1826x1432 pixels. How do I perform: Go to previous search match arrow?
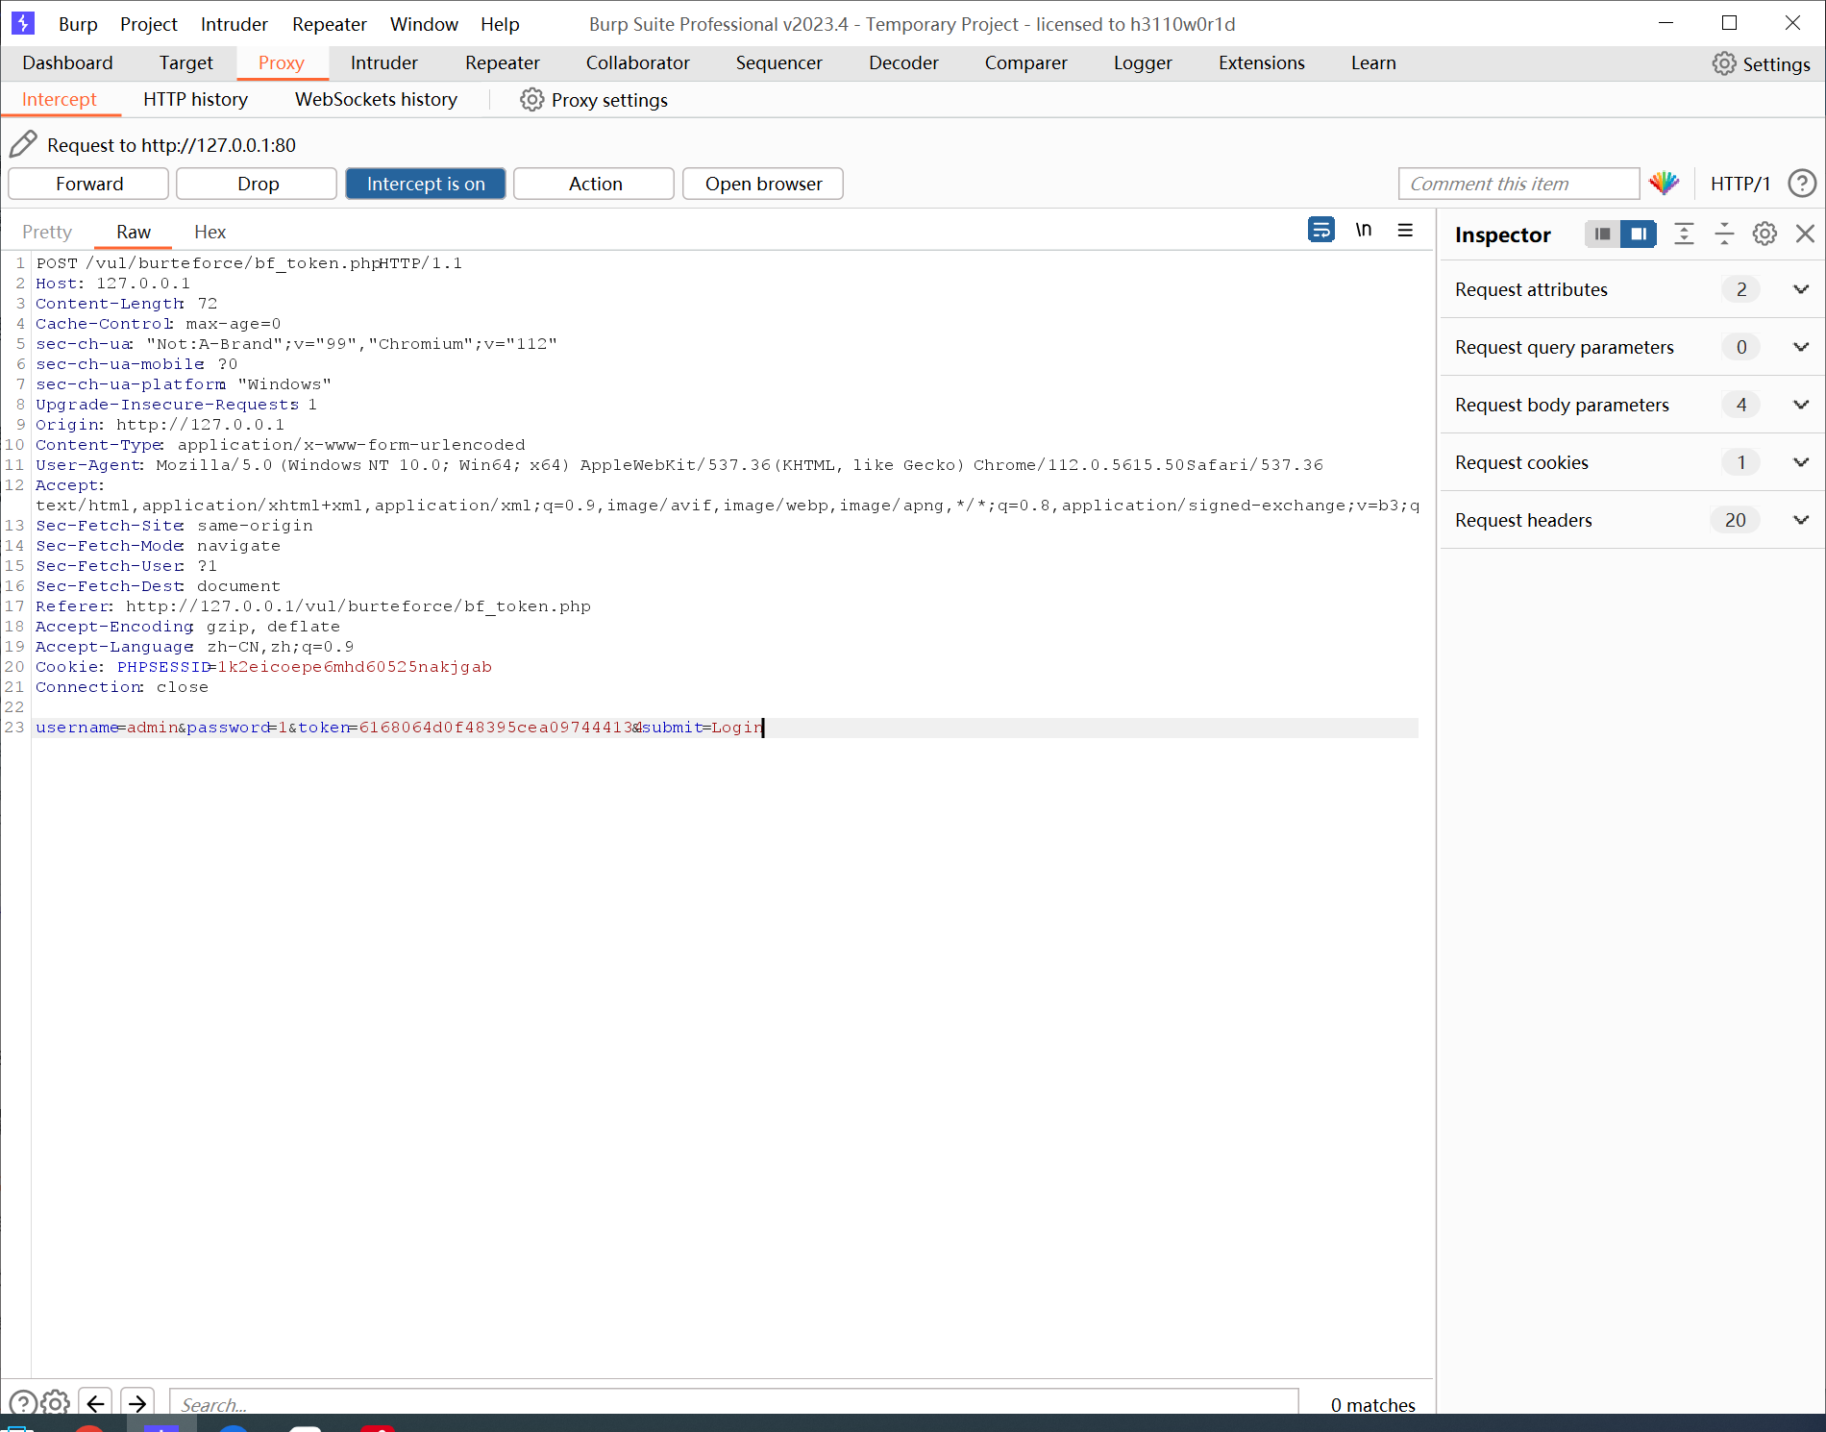pyautogui.click(x=95, y=1403)
